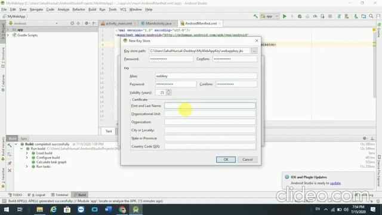Click the Sync Project with Gradle icon
This screenshot has height=215, width=382.
click(x=339, y=16)
